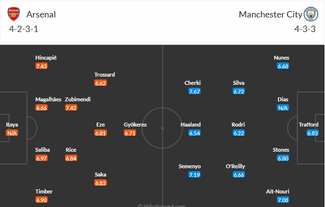Click Rodri's 6.22 rating badge
This screenshot has height=207, width=325.
pos(239,133)
